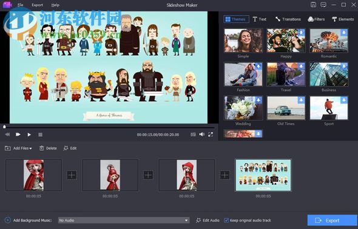Add transition between third and fourth clips
Viewport: 358px width, 229px height.
[x=225, y=175]
